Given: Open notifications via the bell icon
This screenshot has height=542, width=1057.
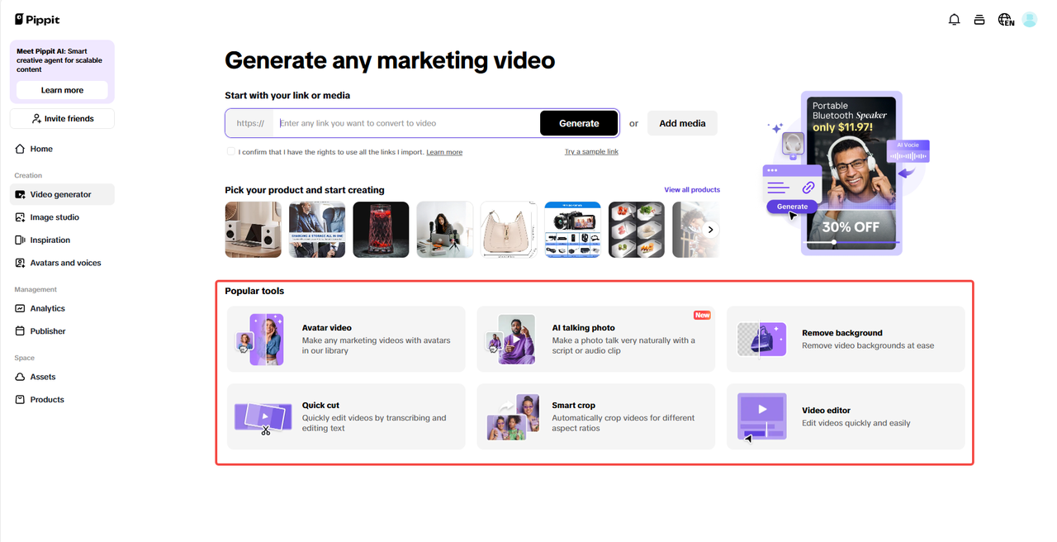Looking at the screenshot, I should pos(954,19).
